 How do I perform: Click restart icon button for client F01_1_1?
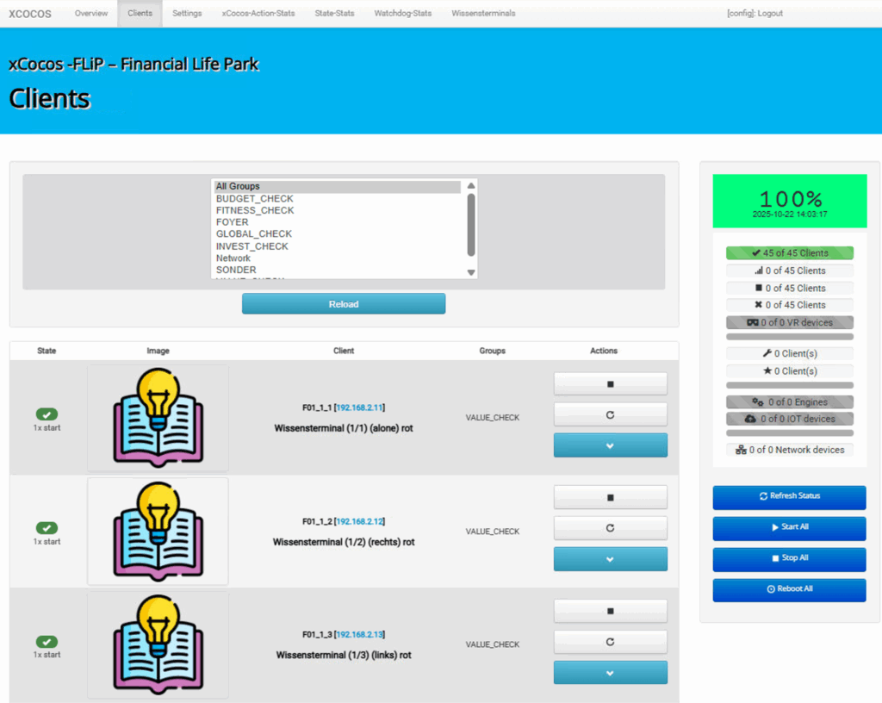click(610, 414)
